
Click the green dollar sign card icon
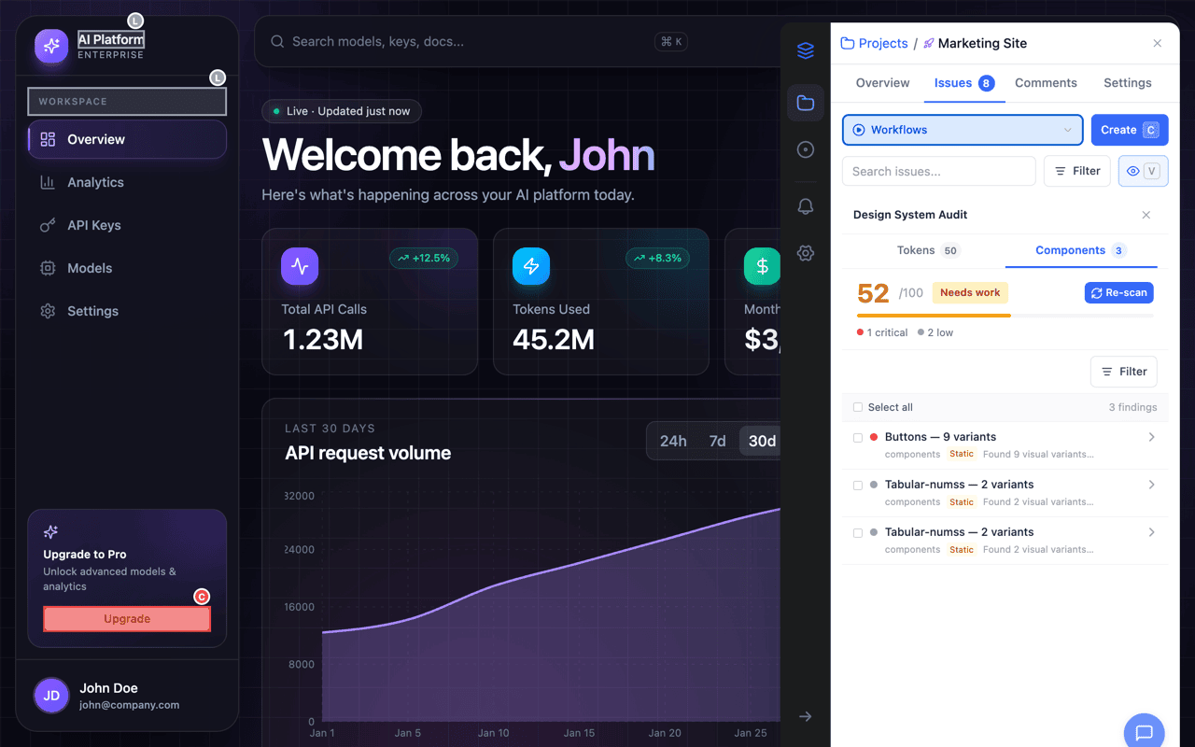(x=762, y=266)
